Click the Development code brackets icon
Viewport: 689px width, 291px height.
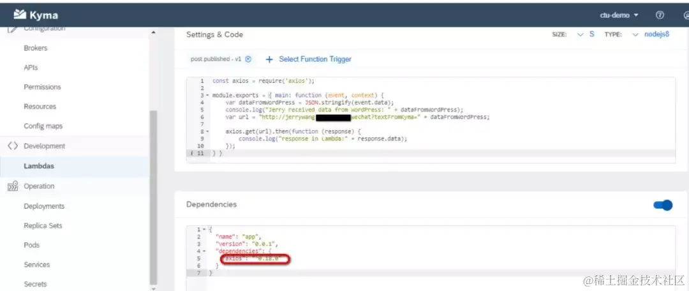(12, 145)
